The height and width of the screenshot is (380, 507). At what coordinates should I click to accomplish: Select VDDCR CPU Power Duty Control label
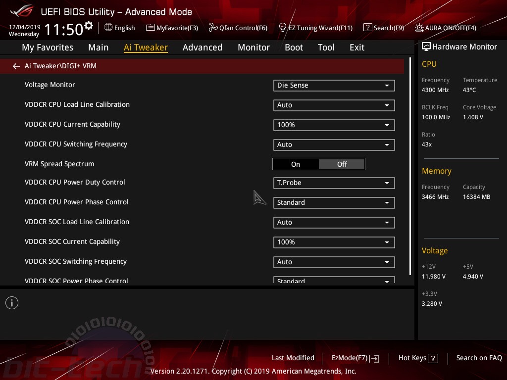(75, 182)
